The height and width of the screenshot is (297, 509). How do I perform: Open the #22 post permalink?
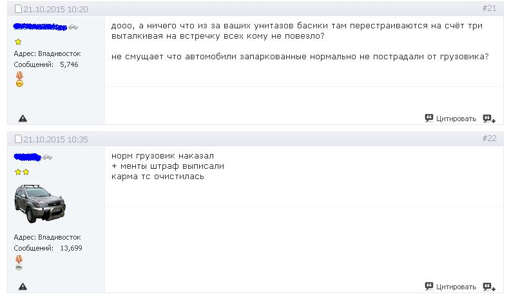tap(489, 139)
